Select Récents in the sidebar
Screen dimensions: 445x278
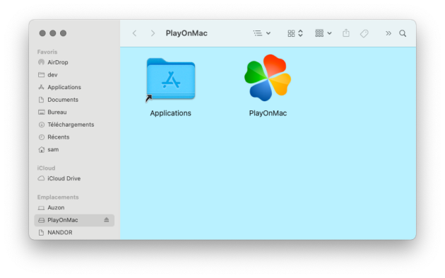[x=74, y=137]
